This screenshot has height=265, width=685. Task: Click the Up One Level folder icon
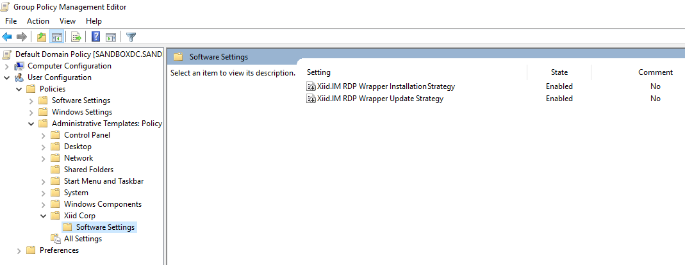[42, 37]
